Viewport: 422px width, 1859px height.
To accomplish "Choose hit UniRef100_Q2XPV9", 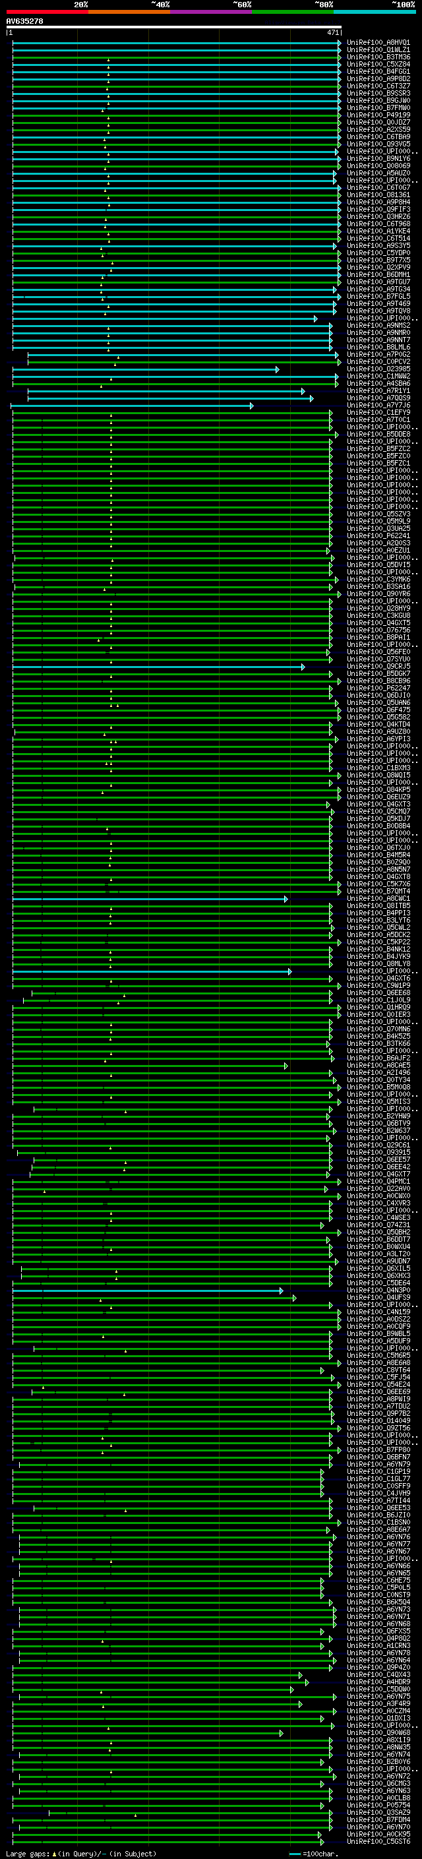I will pyautogui.click(x=378, y=267).
